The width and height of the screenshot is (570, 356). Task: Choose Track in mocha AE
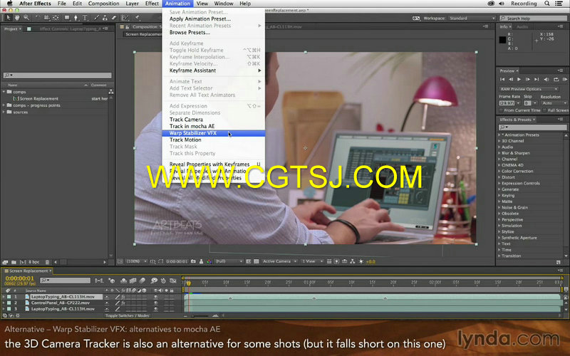213,127
